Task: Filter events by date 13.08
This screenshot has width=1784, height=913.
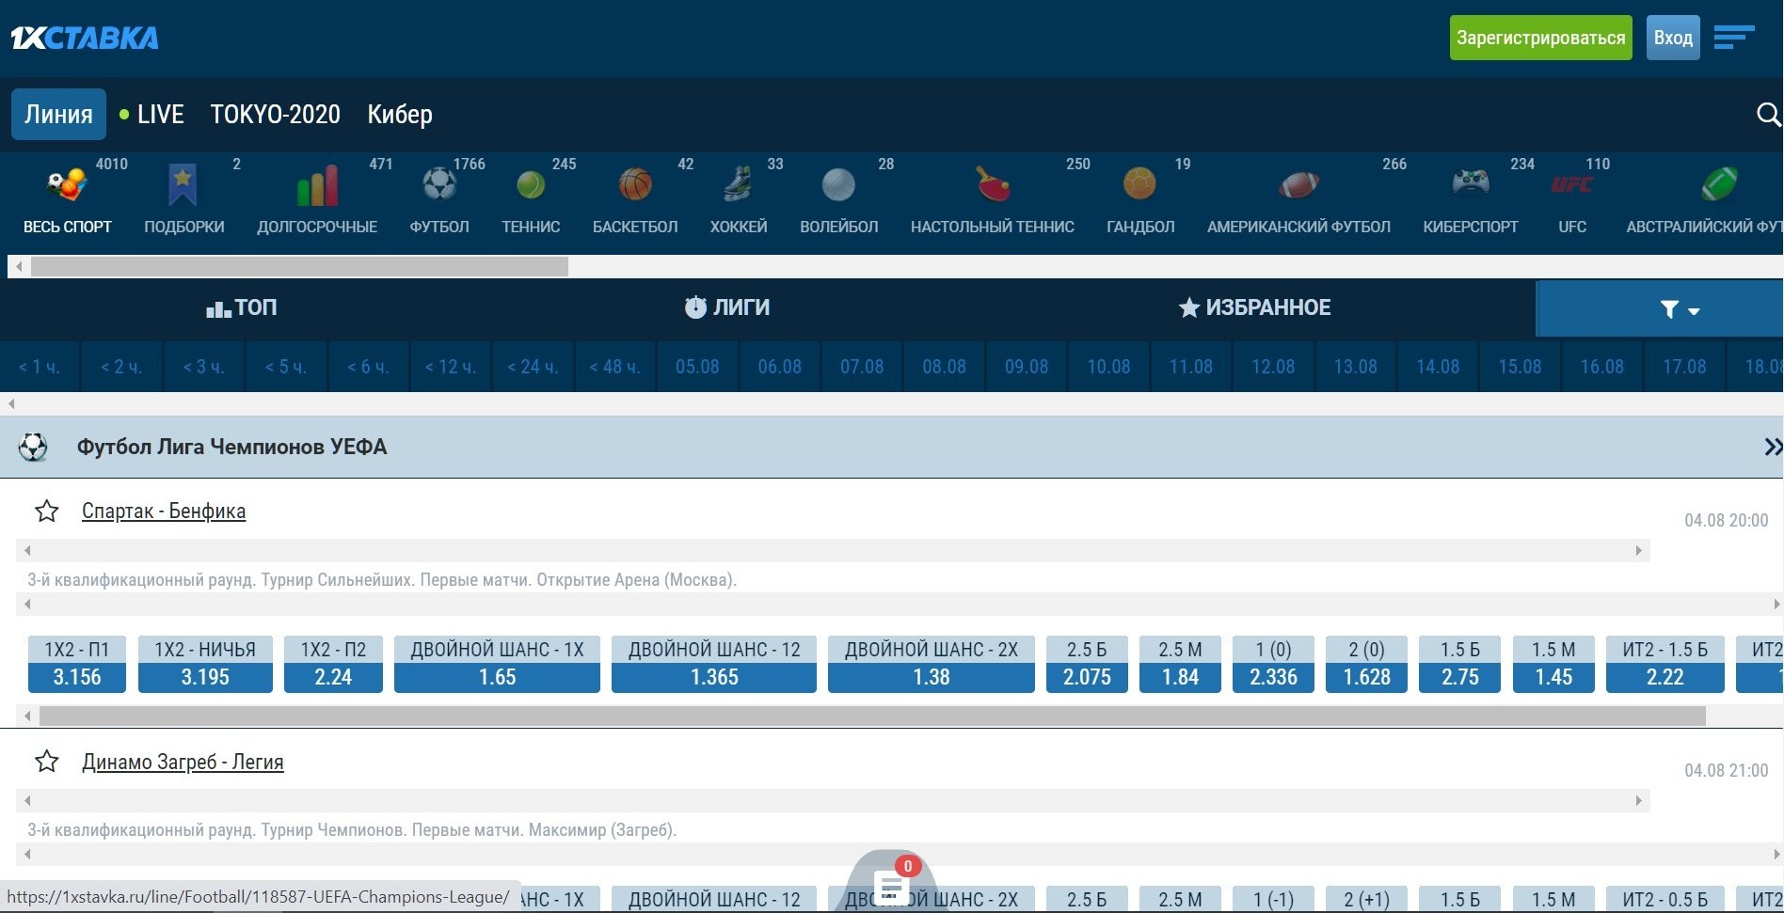Action: point(1355,367)
